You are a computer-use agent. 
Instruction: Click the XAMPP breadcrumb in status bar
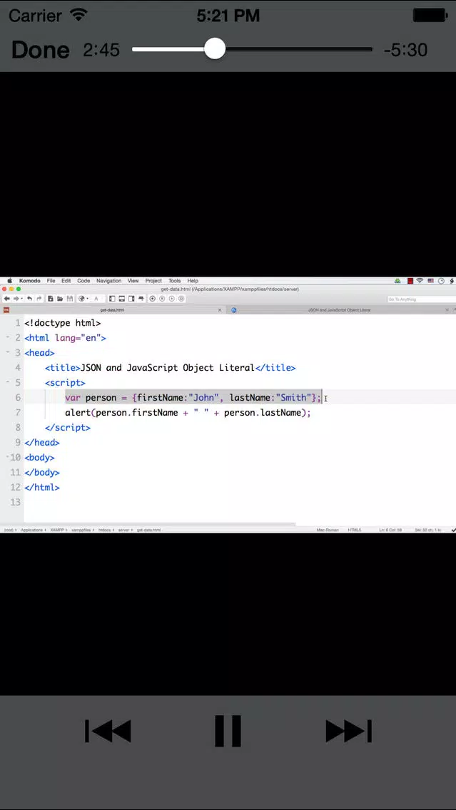(57, 530)
